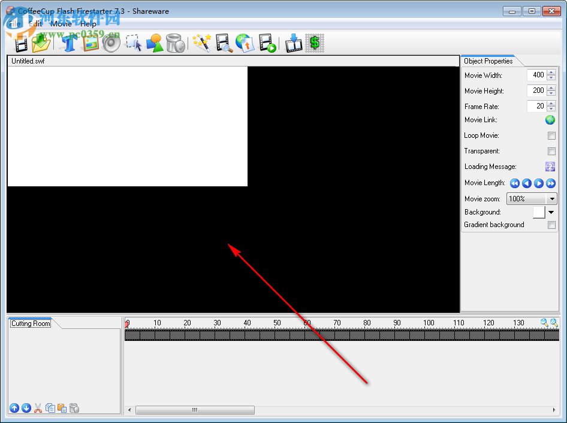Image resolution: width=567 pixels, height=423 pixels.
Task: Add sound with the speaker icon
Action: 111,43
